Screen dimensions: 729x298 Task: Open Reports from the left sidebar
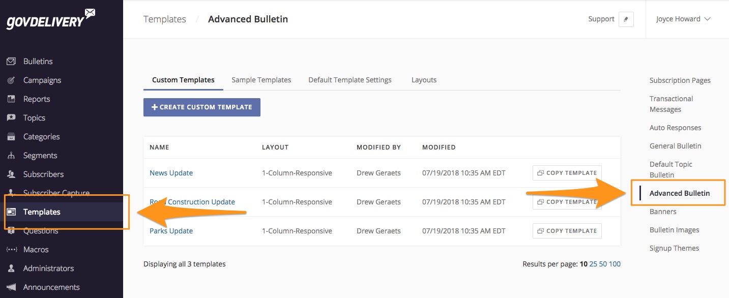[36, 99]
